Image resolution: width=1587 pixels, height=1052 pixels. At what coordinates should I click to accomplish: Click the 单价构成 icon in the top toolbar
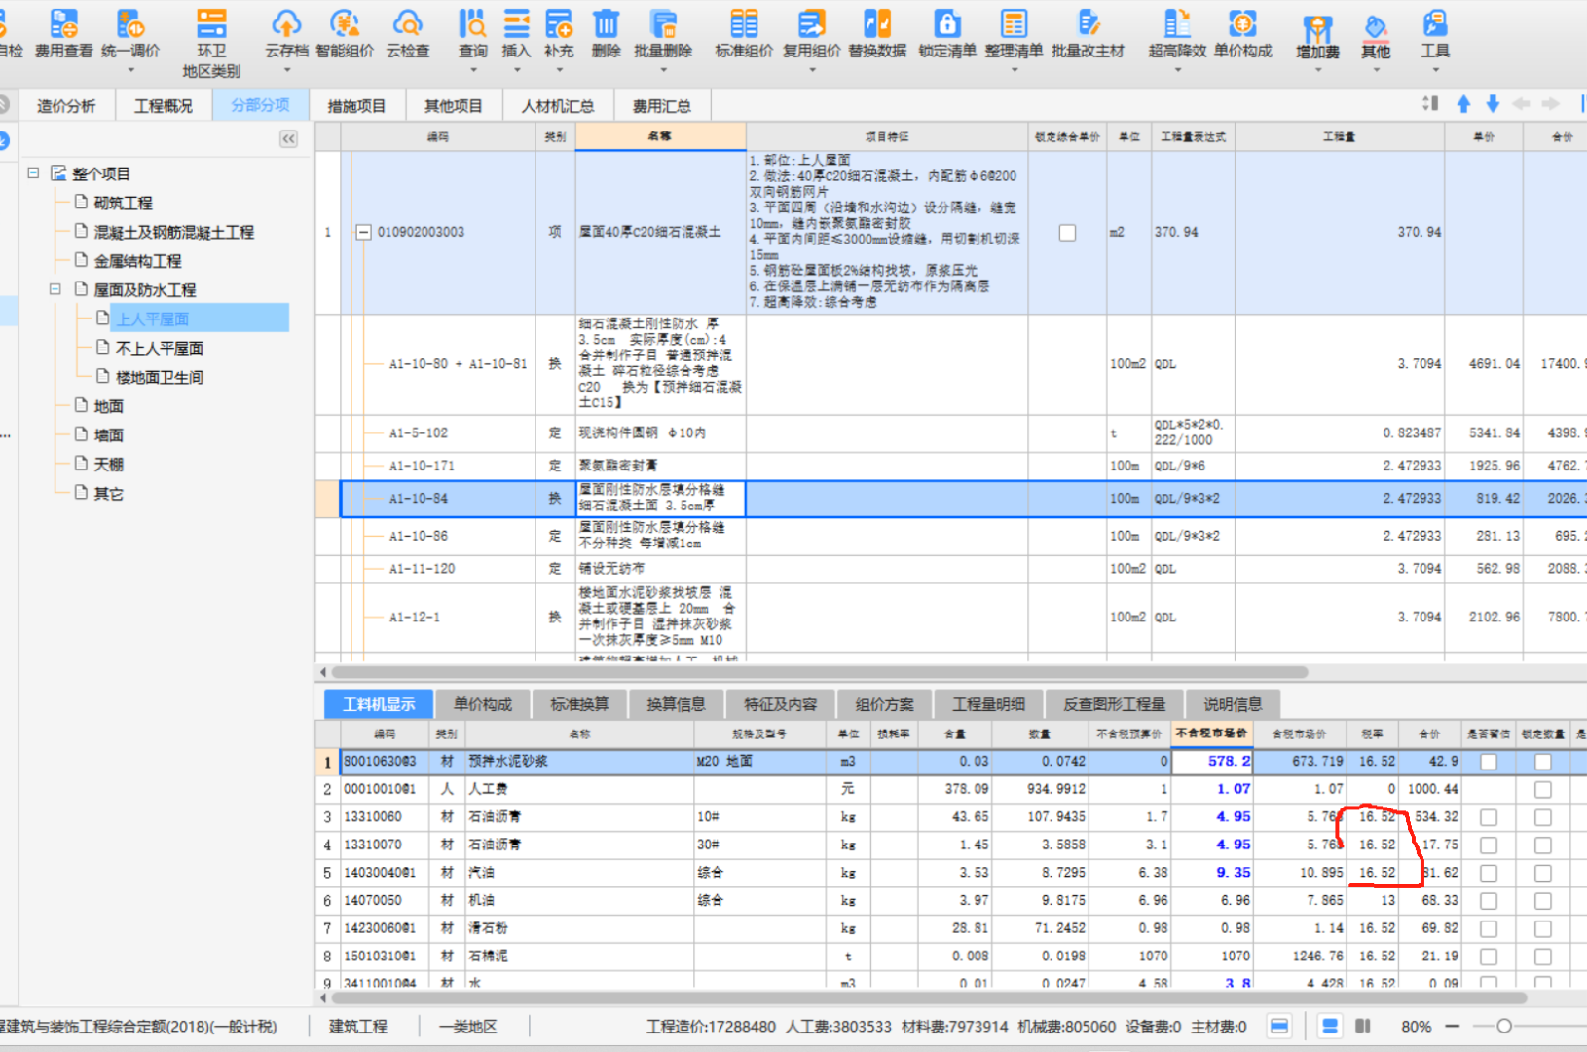[x=1243, y=32]
